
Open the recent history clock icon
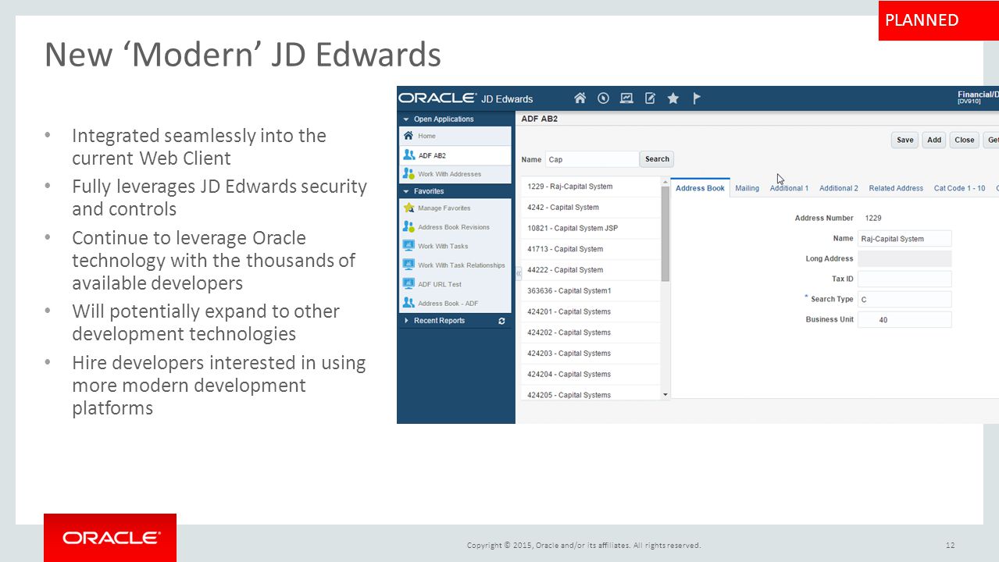(603, 98)
